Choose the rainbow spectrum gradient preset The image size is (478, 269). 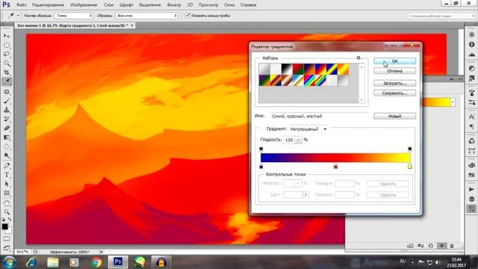(x=309, y=81)
